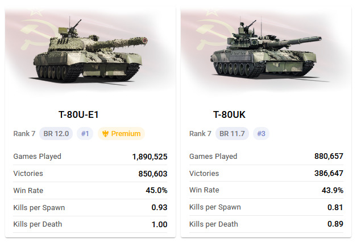Screen dimensions: 361x242
Task: Select the T-80U-E1 vehicle title
Action: [x=78, y=114]
